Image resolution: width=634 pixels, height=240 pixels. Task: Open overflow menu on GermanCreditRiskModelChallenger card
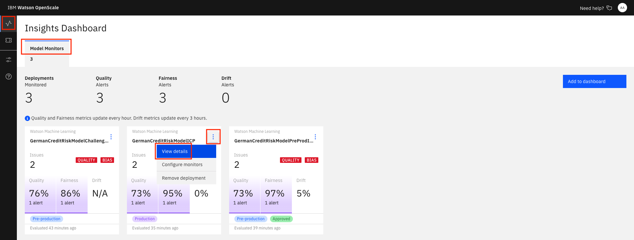pos(111,137)
